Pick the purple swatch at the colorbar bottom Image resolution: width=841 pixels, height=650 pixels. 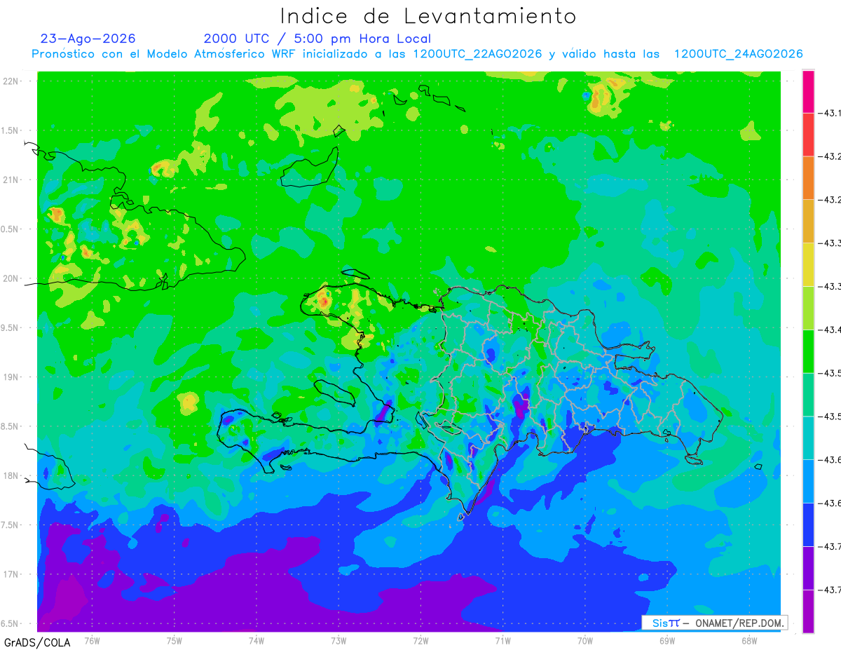808,611
